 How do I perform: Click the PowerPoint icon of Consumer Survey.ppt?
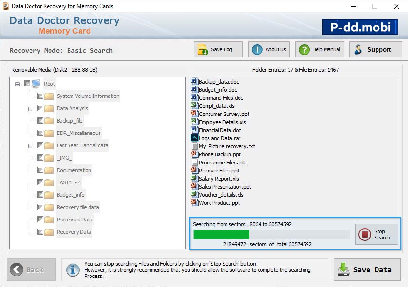[194, 114]
